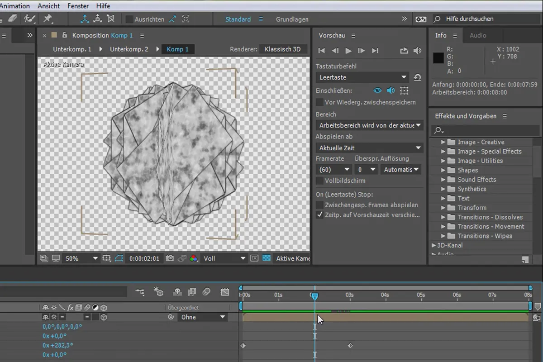Open the Bereich Arbeitsbereich dropdown
The width and height of the screenshot is (543, 362).
coord(369,125)
